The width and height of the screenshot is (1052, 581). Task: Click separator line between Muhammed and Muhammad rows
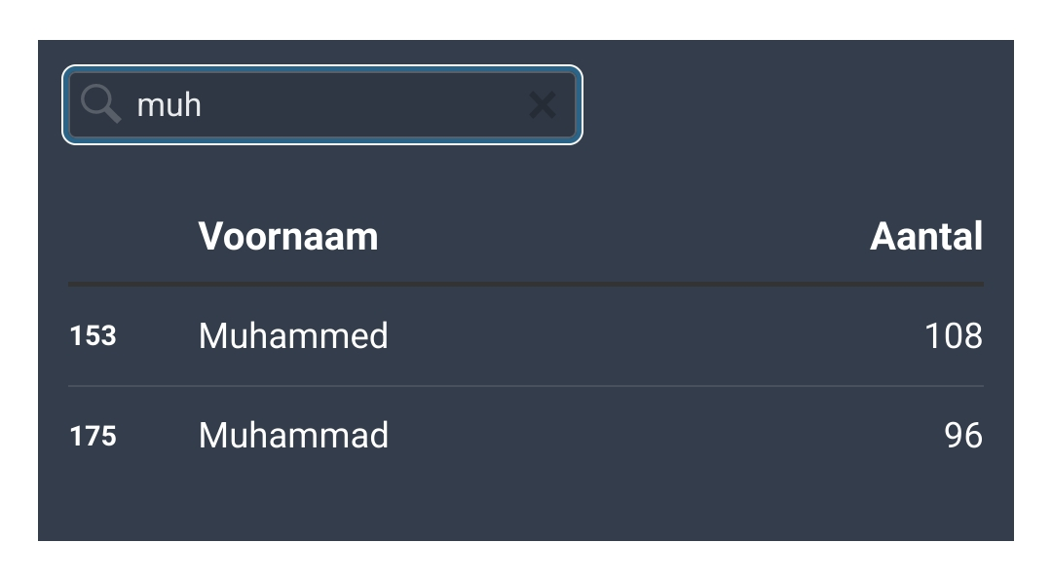[526, 386]
